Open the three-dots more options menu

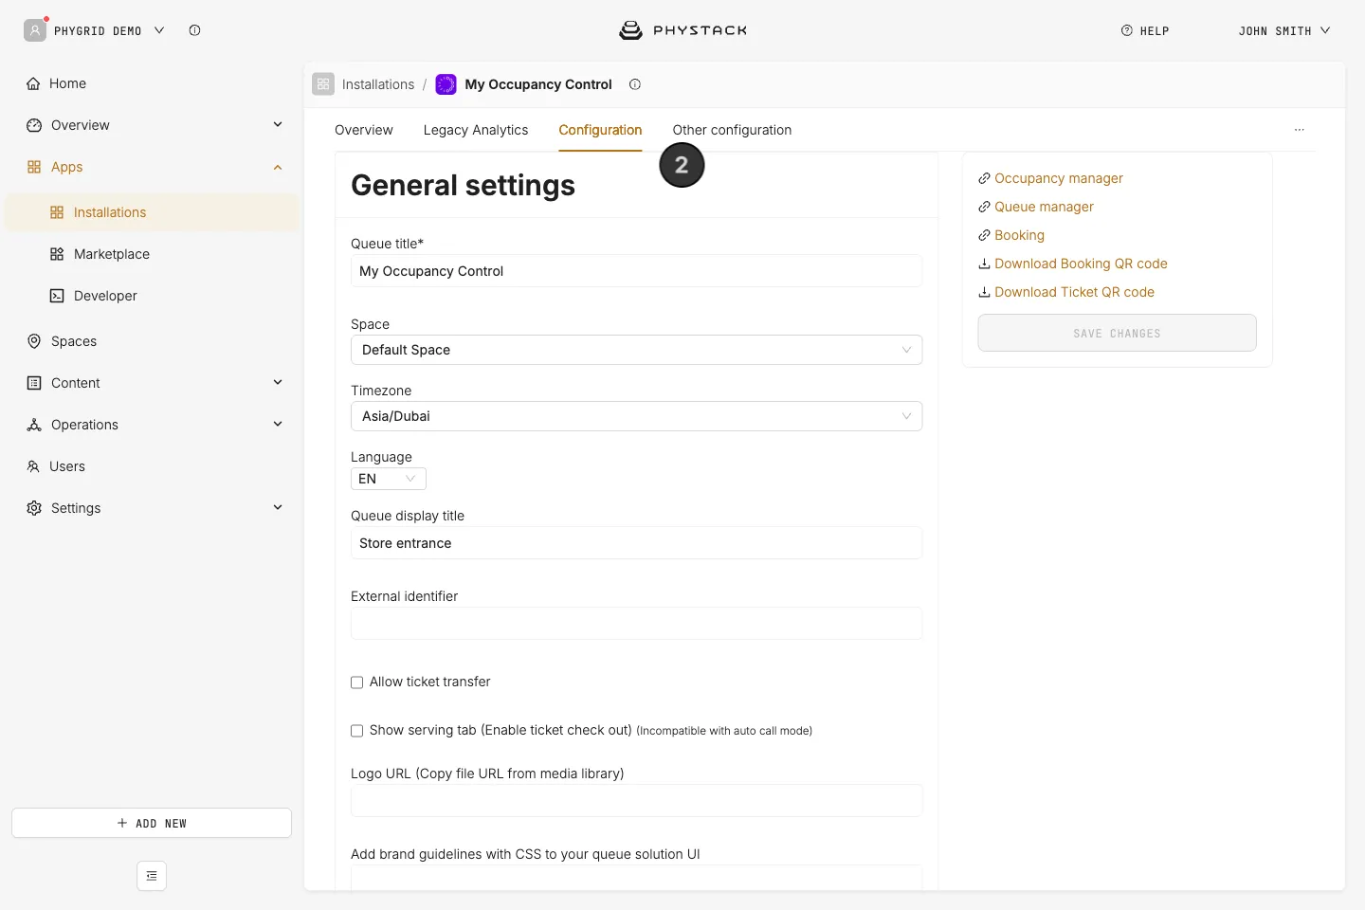click(1300, 130)
